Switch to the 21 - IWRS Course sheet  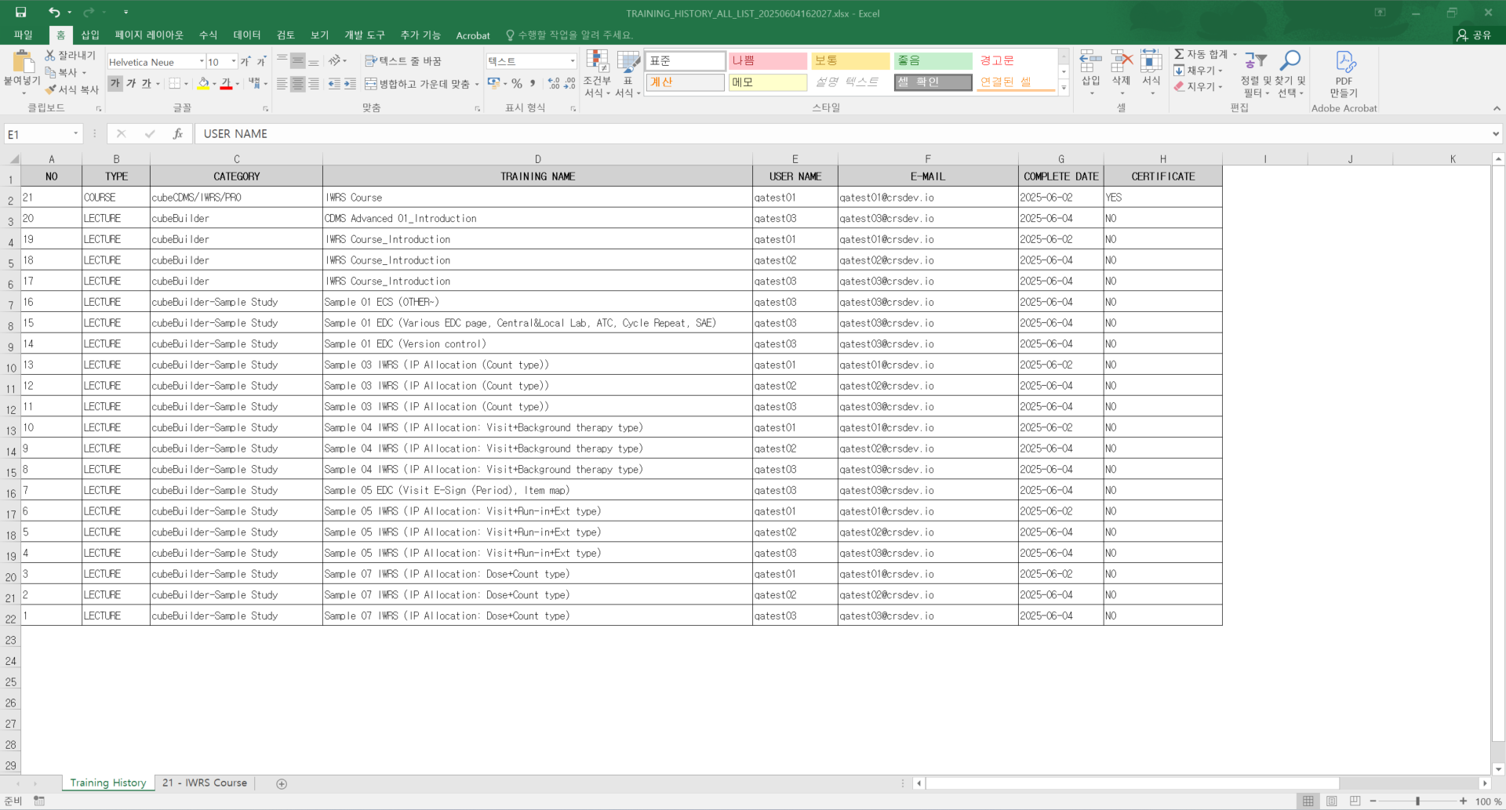(204, 783)
